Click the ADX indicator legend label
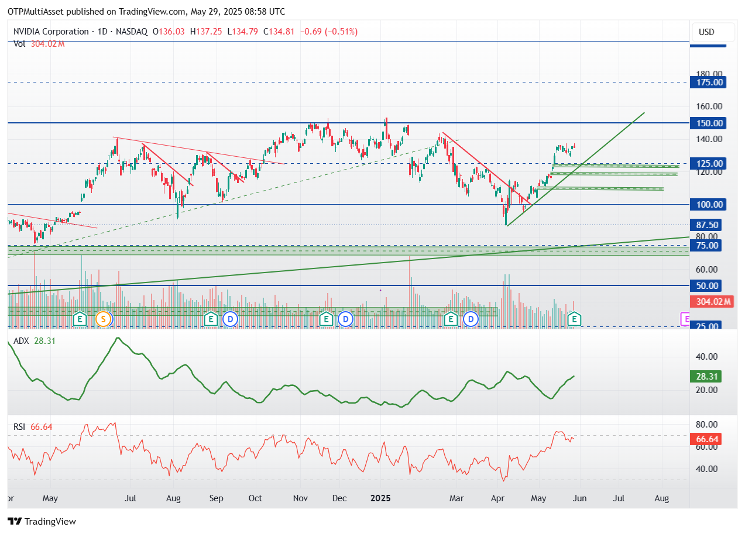This screenshot has width=745, height=534. [x=22, y=340]
